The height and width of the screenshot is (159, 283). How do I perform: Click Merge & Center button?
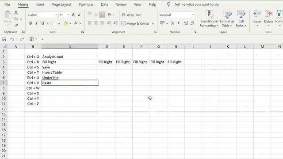(136, 23)
